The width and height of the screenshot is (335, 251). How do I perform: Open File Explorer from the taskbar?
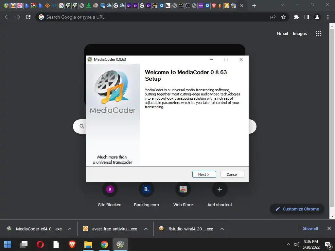pos(88,244)
